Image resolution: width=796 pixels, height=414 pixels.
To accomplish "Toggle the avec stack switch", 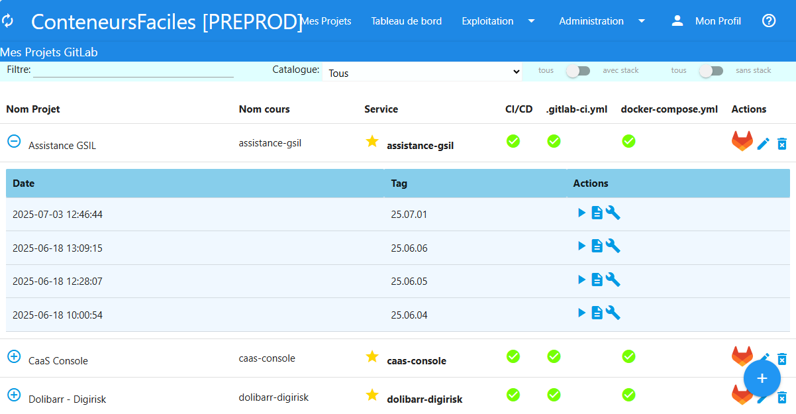I will tap(578, 70).
